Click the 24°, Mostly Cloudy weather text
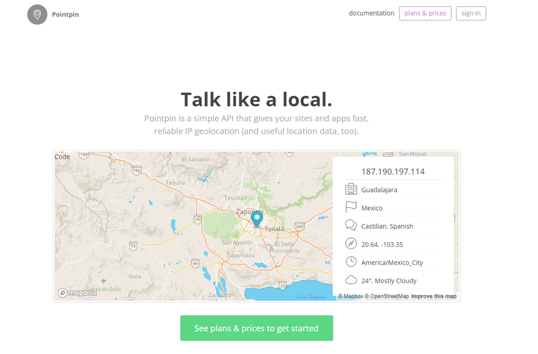The image size is (538, 354). [389, 280]
